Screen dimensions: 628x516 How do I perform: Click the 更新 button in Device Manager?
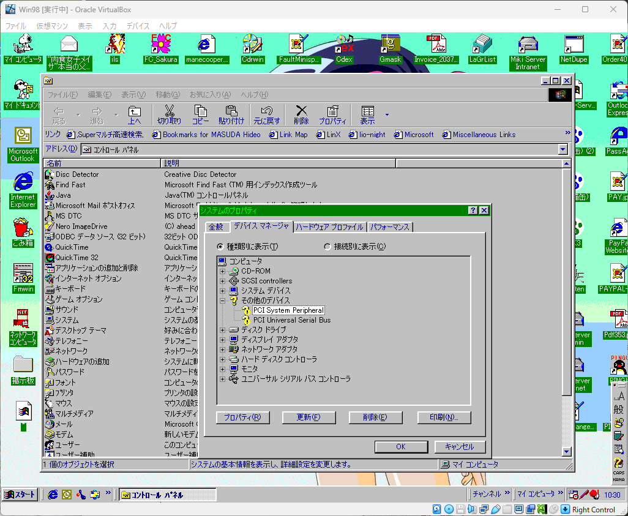308,417
